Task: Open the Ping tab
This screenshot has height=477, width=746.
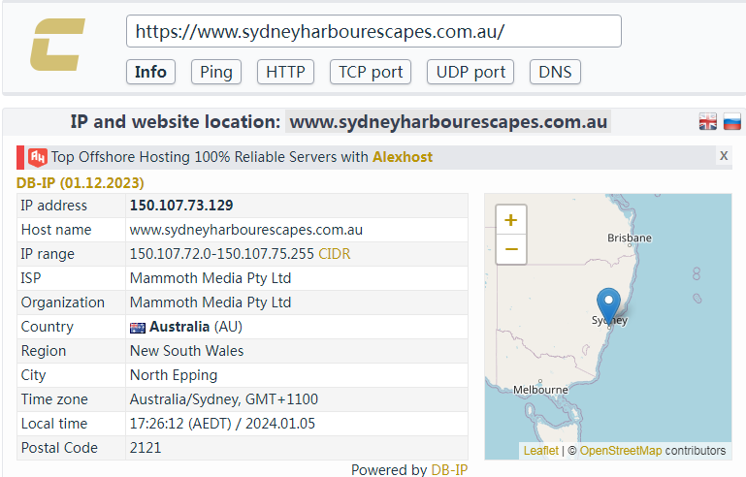Action: [x=216, y=72]
